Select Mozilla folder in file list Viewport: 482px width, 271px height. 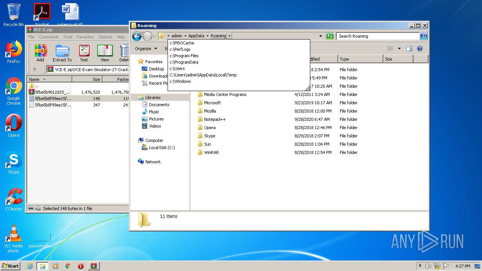[210, 111]
